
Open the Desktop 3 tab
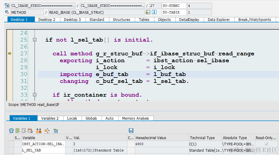click(72, 19)
